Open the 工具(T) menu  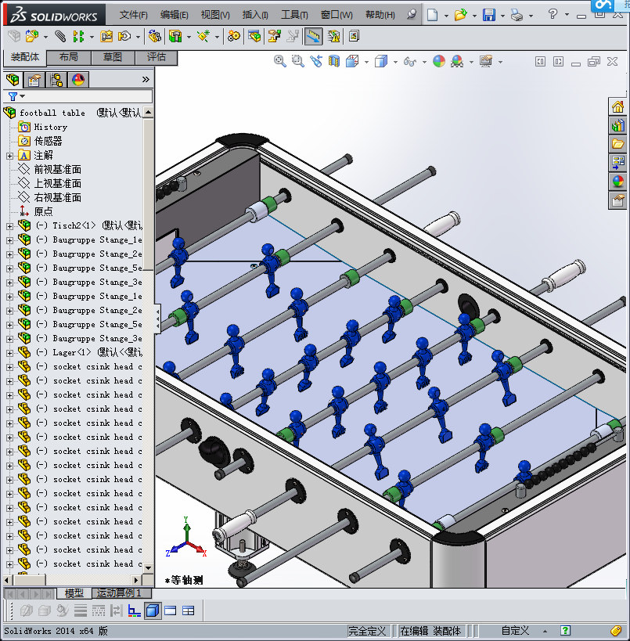click(x=294, y=15)
